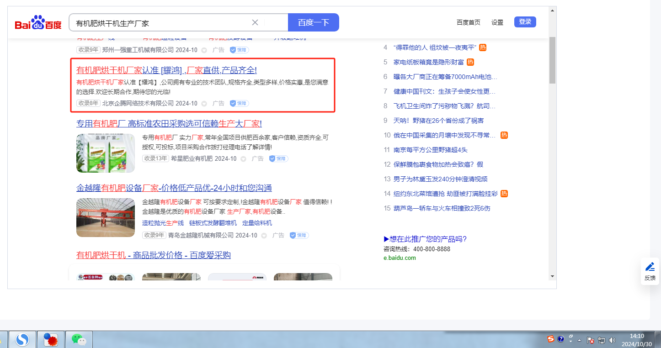Open 设置 in the top bar
The image size is (661, 348).
pyautogui.click(x=497, y=22)
